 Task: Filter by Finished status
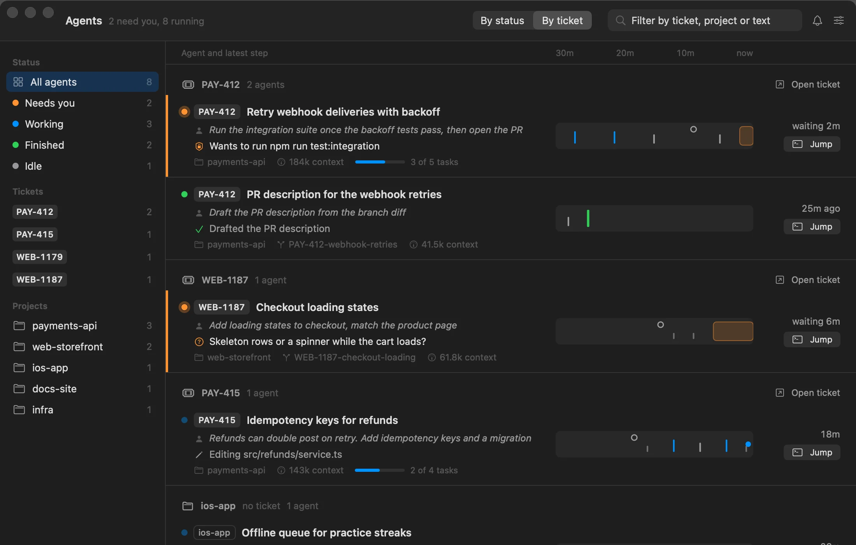[x=82, y=145]
